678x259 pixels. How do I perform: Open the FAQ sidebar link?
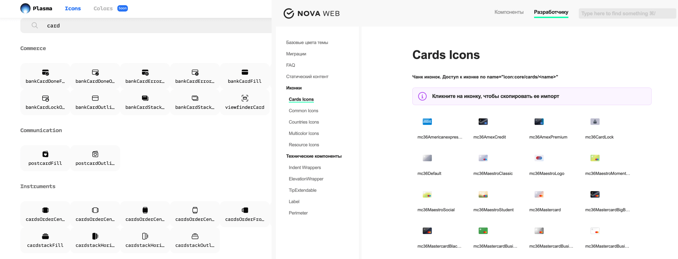point(290,65)
